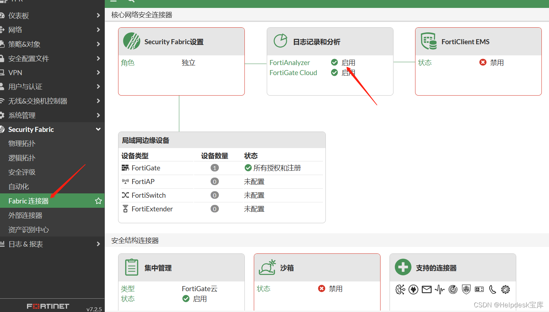The image size is (549, 312).
Task: Expand the 系统管理 menu chevron
Action: pyautogui.click(x=98, y=115)
